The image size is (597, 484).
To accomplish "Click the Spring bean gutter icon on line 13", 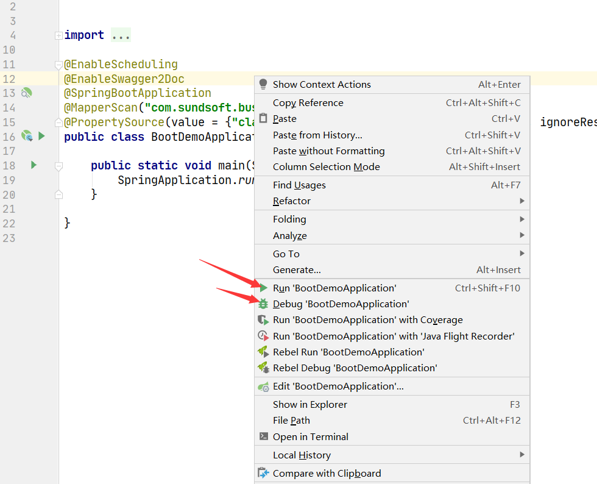I will pyautogui.click(x=26, y=93).
